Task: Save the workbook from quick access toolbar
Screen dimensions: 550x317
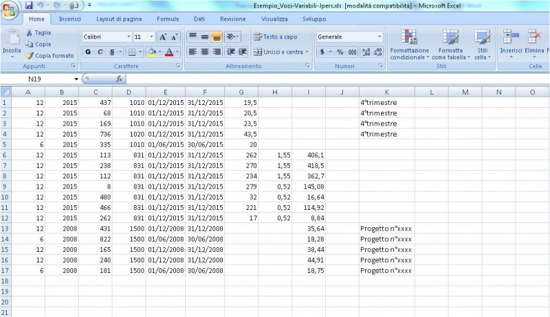Action: [x=30, y=5]
